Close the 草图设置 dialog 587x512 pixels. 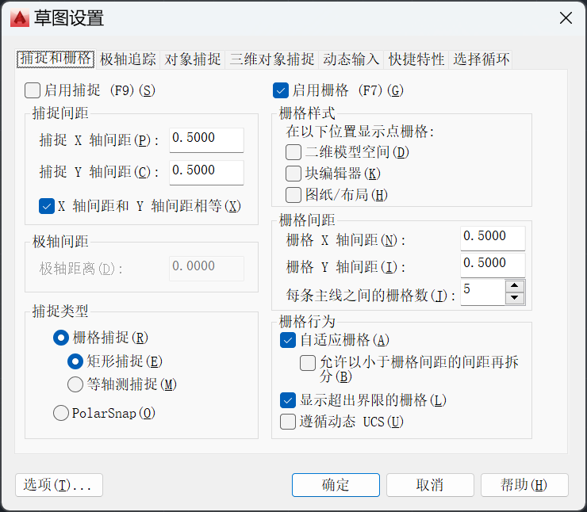coord(566,17)
